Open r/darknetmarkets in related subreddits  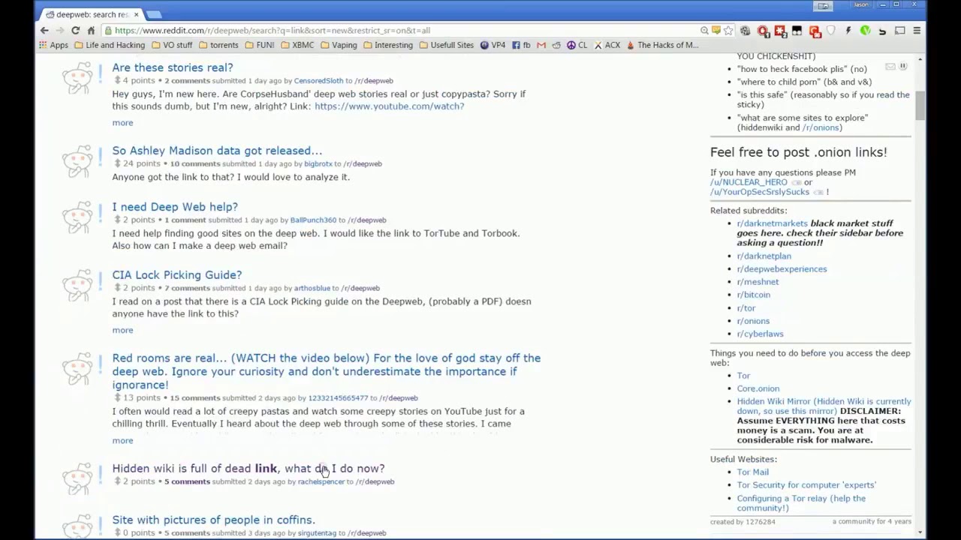pos(772,223)
